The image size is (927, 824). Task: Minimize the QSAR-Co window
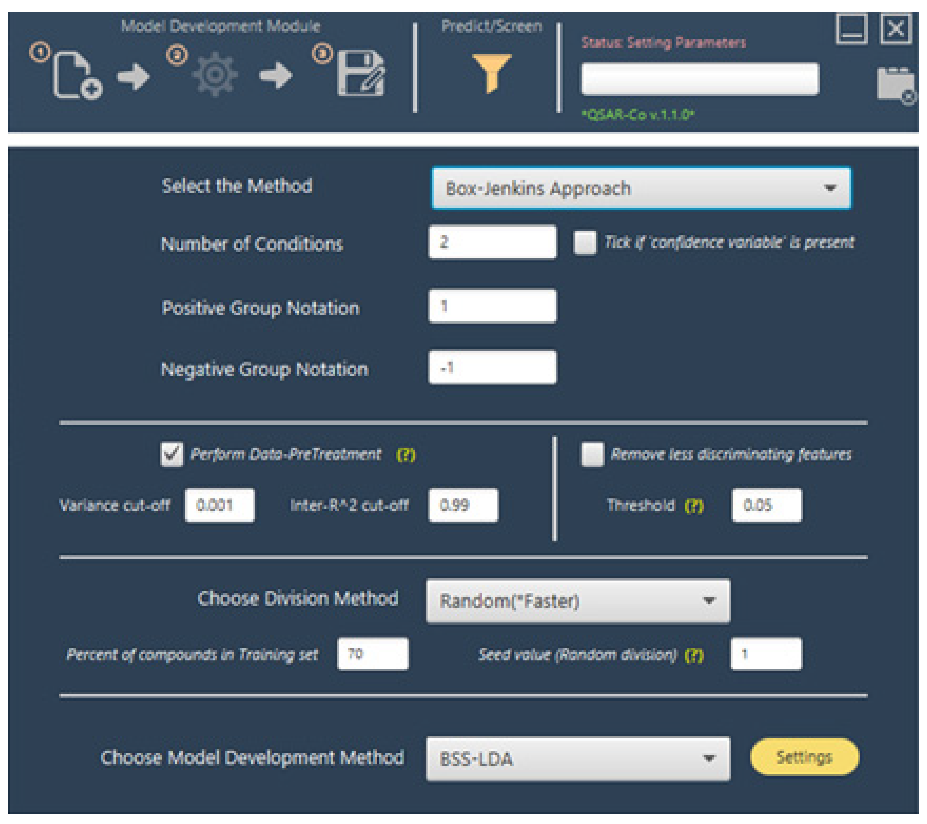pyautogui.click(x=852, y=29)
